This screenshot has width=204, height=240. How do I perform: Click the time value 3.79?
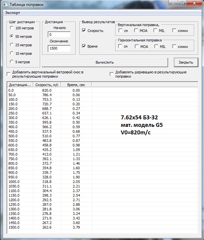pos(76,227)
